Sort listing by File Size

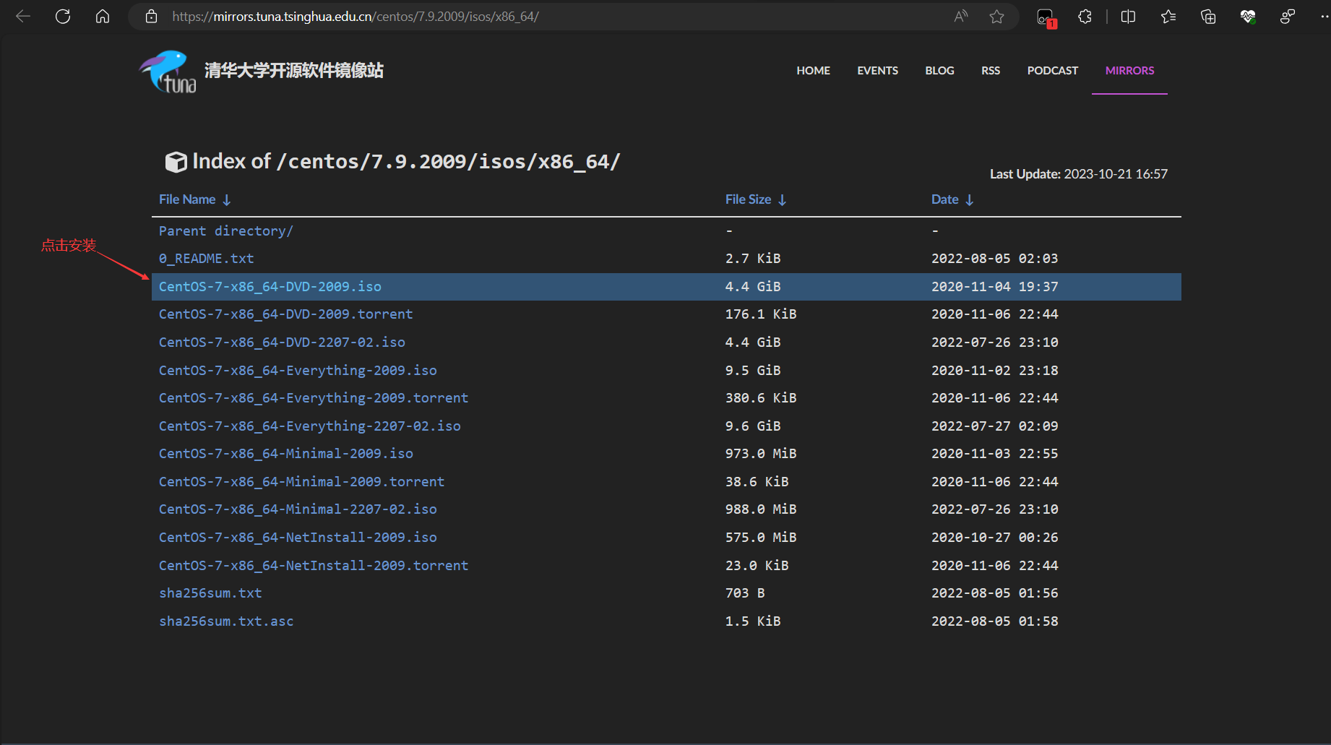pos(748,199)
